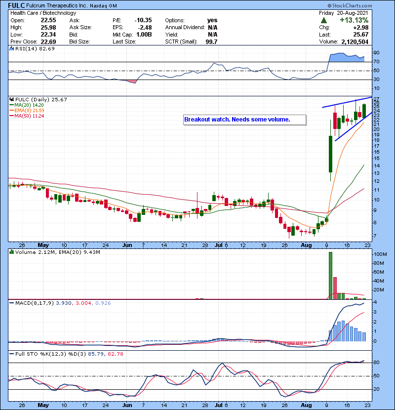Click the MACD value 3.930

[x=64, y=303]
